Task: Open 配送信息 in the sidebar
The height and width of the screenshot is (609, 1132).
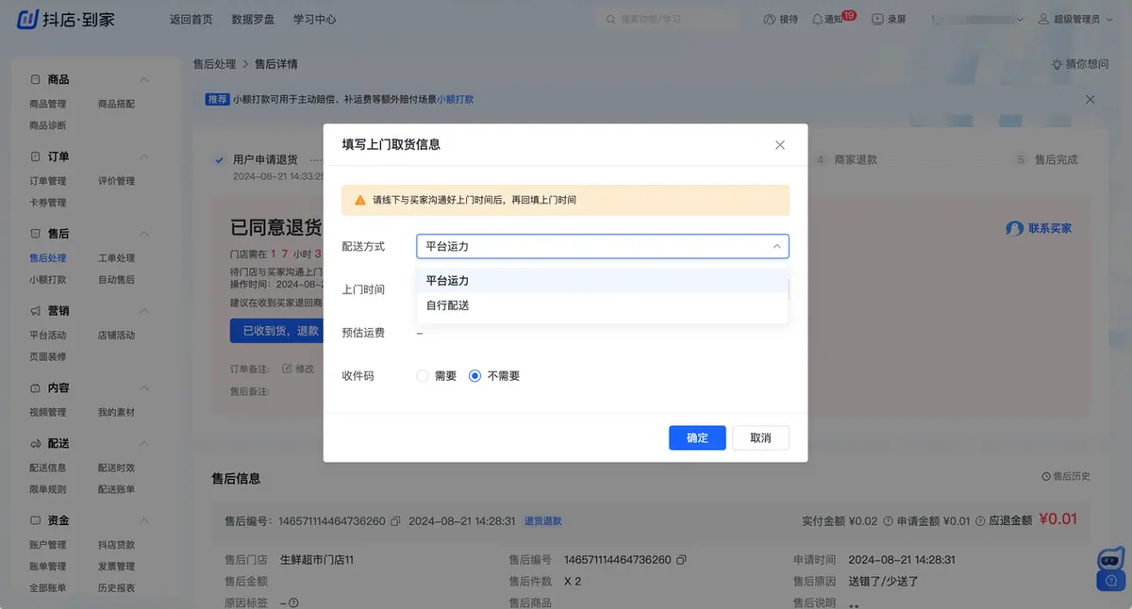Action: tap(48, 468)
